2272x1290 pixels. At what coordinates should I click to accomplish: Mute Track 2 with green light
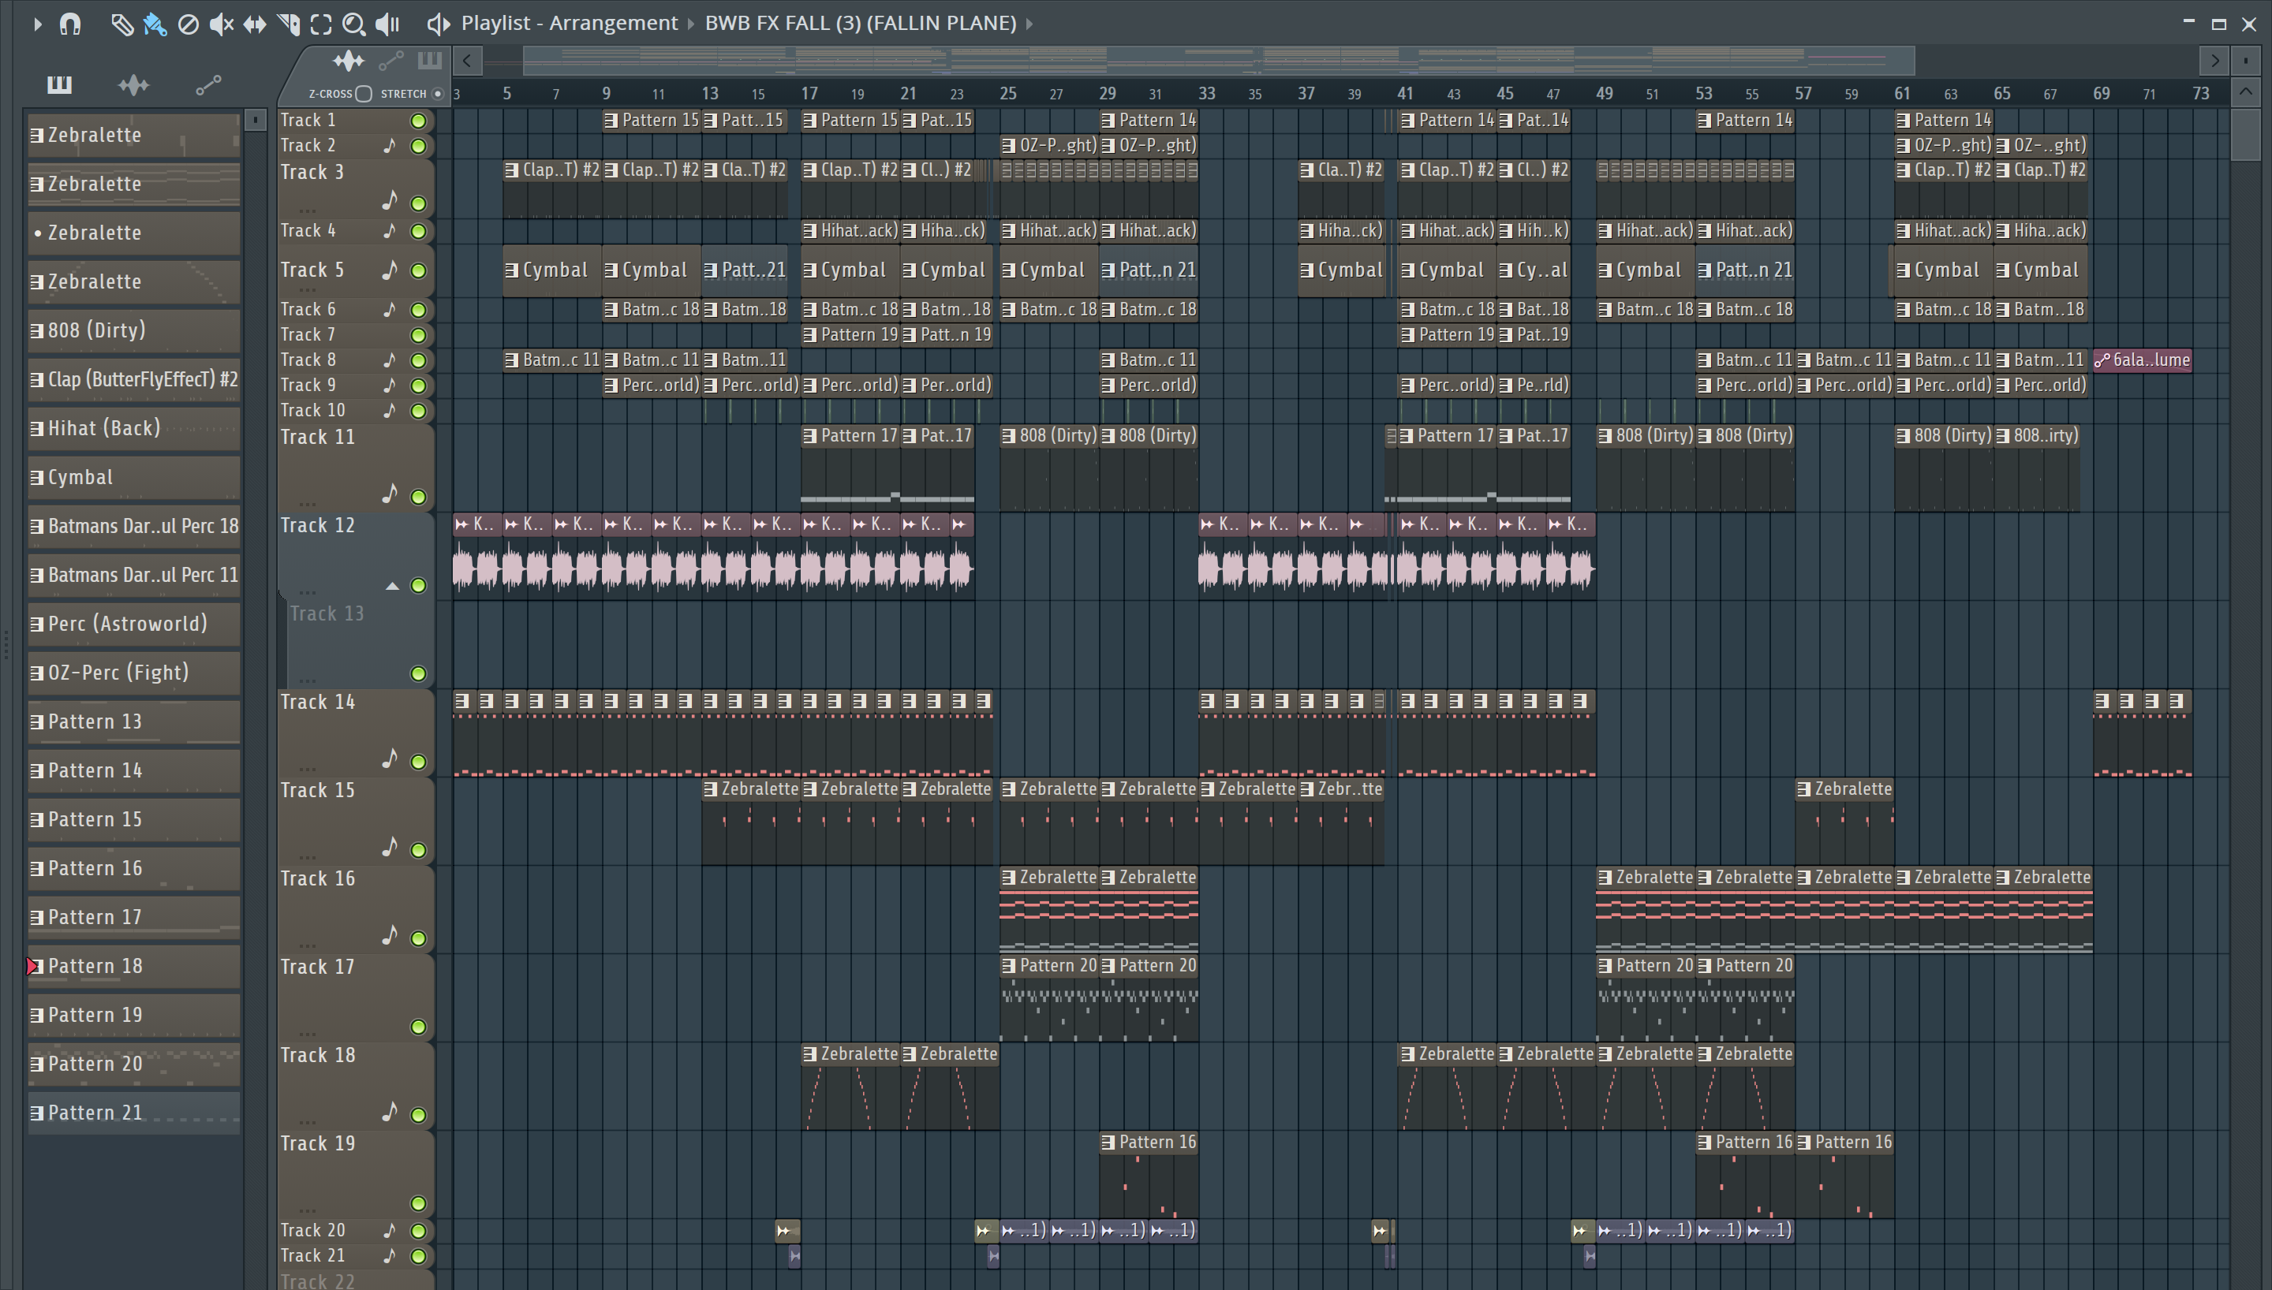(x=418, y=146)
